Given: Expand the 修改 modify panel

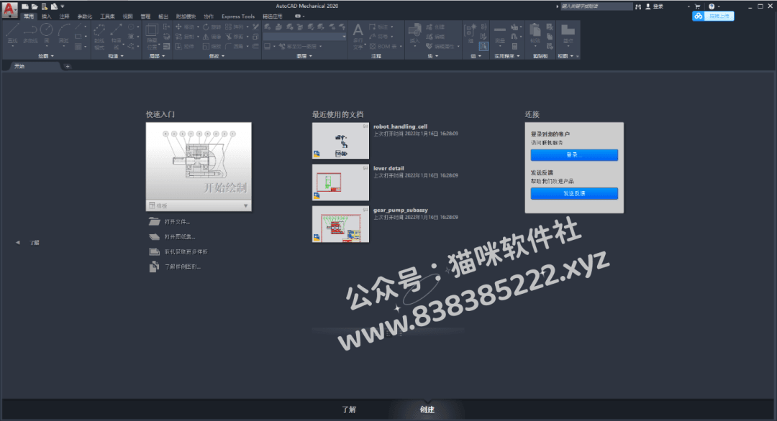Looking at the screenshot, I should click(x=217, y=56).
